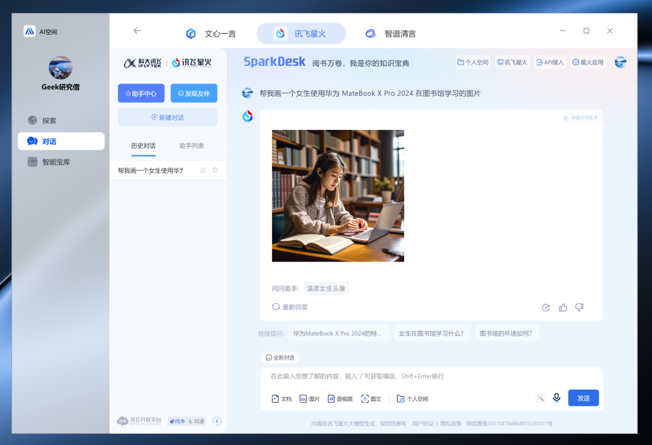Switch to the 智谱清言 tab

click(x=391, y=34)
